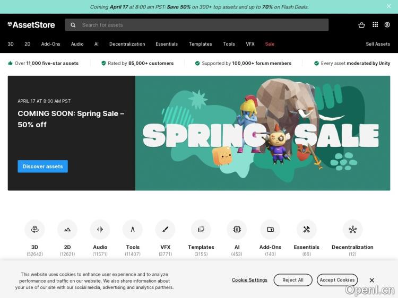398x298 pixels.
Task: Open the AI nav menu item
Action: click(97, 44)
